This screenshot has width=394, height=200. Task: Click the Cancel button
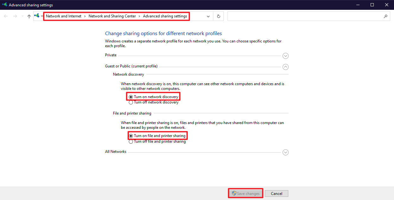277,193
